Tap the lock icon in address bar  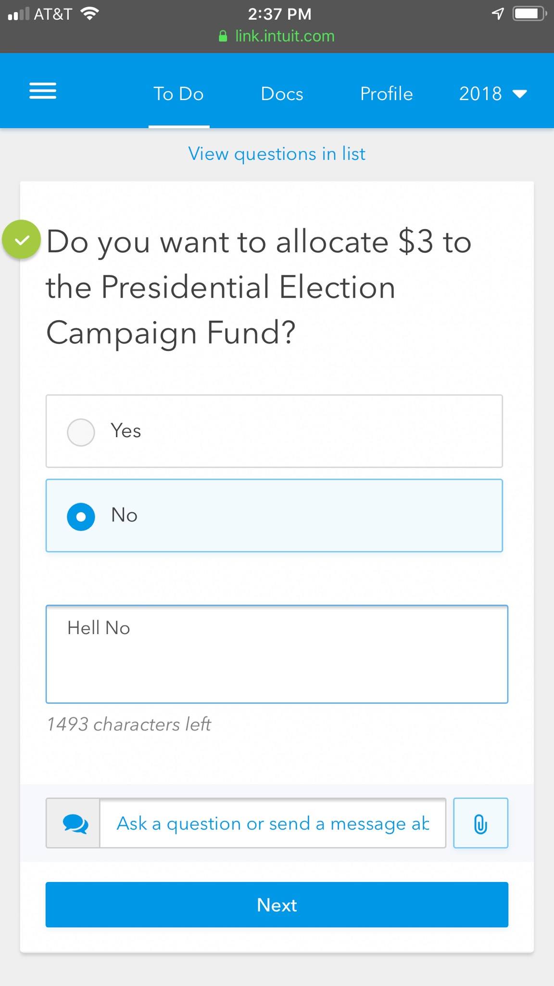(223, 36)
